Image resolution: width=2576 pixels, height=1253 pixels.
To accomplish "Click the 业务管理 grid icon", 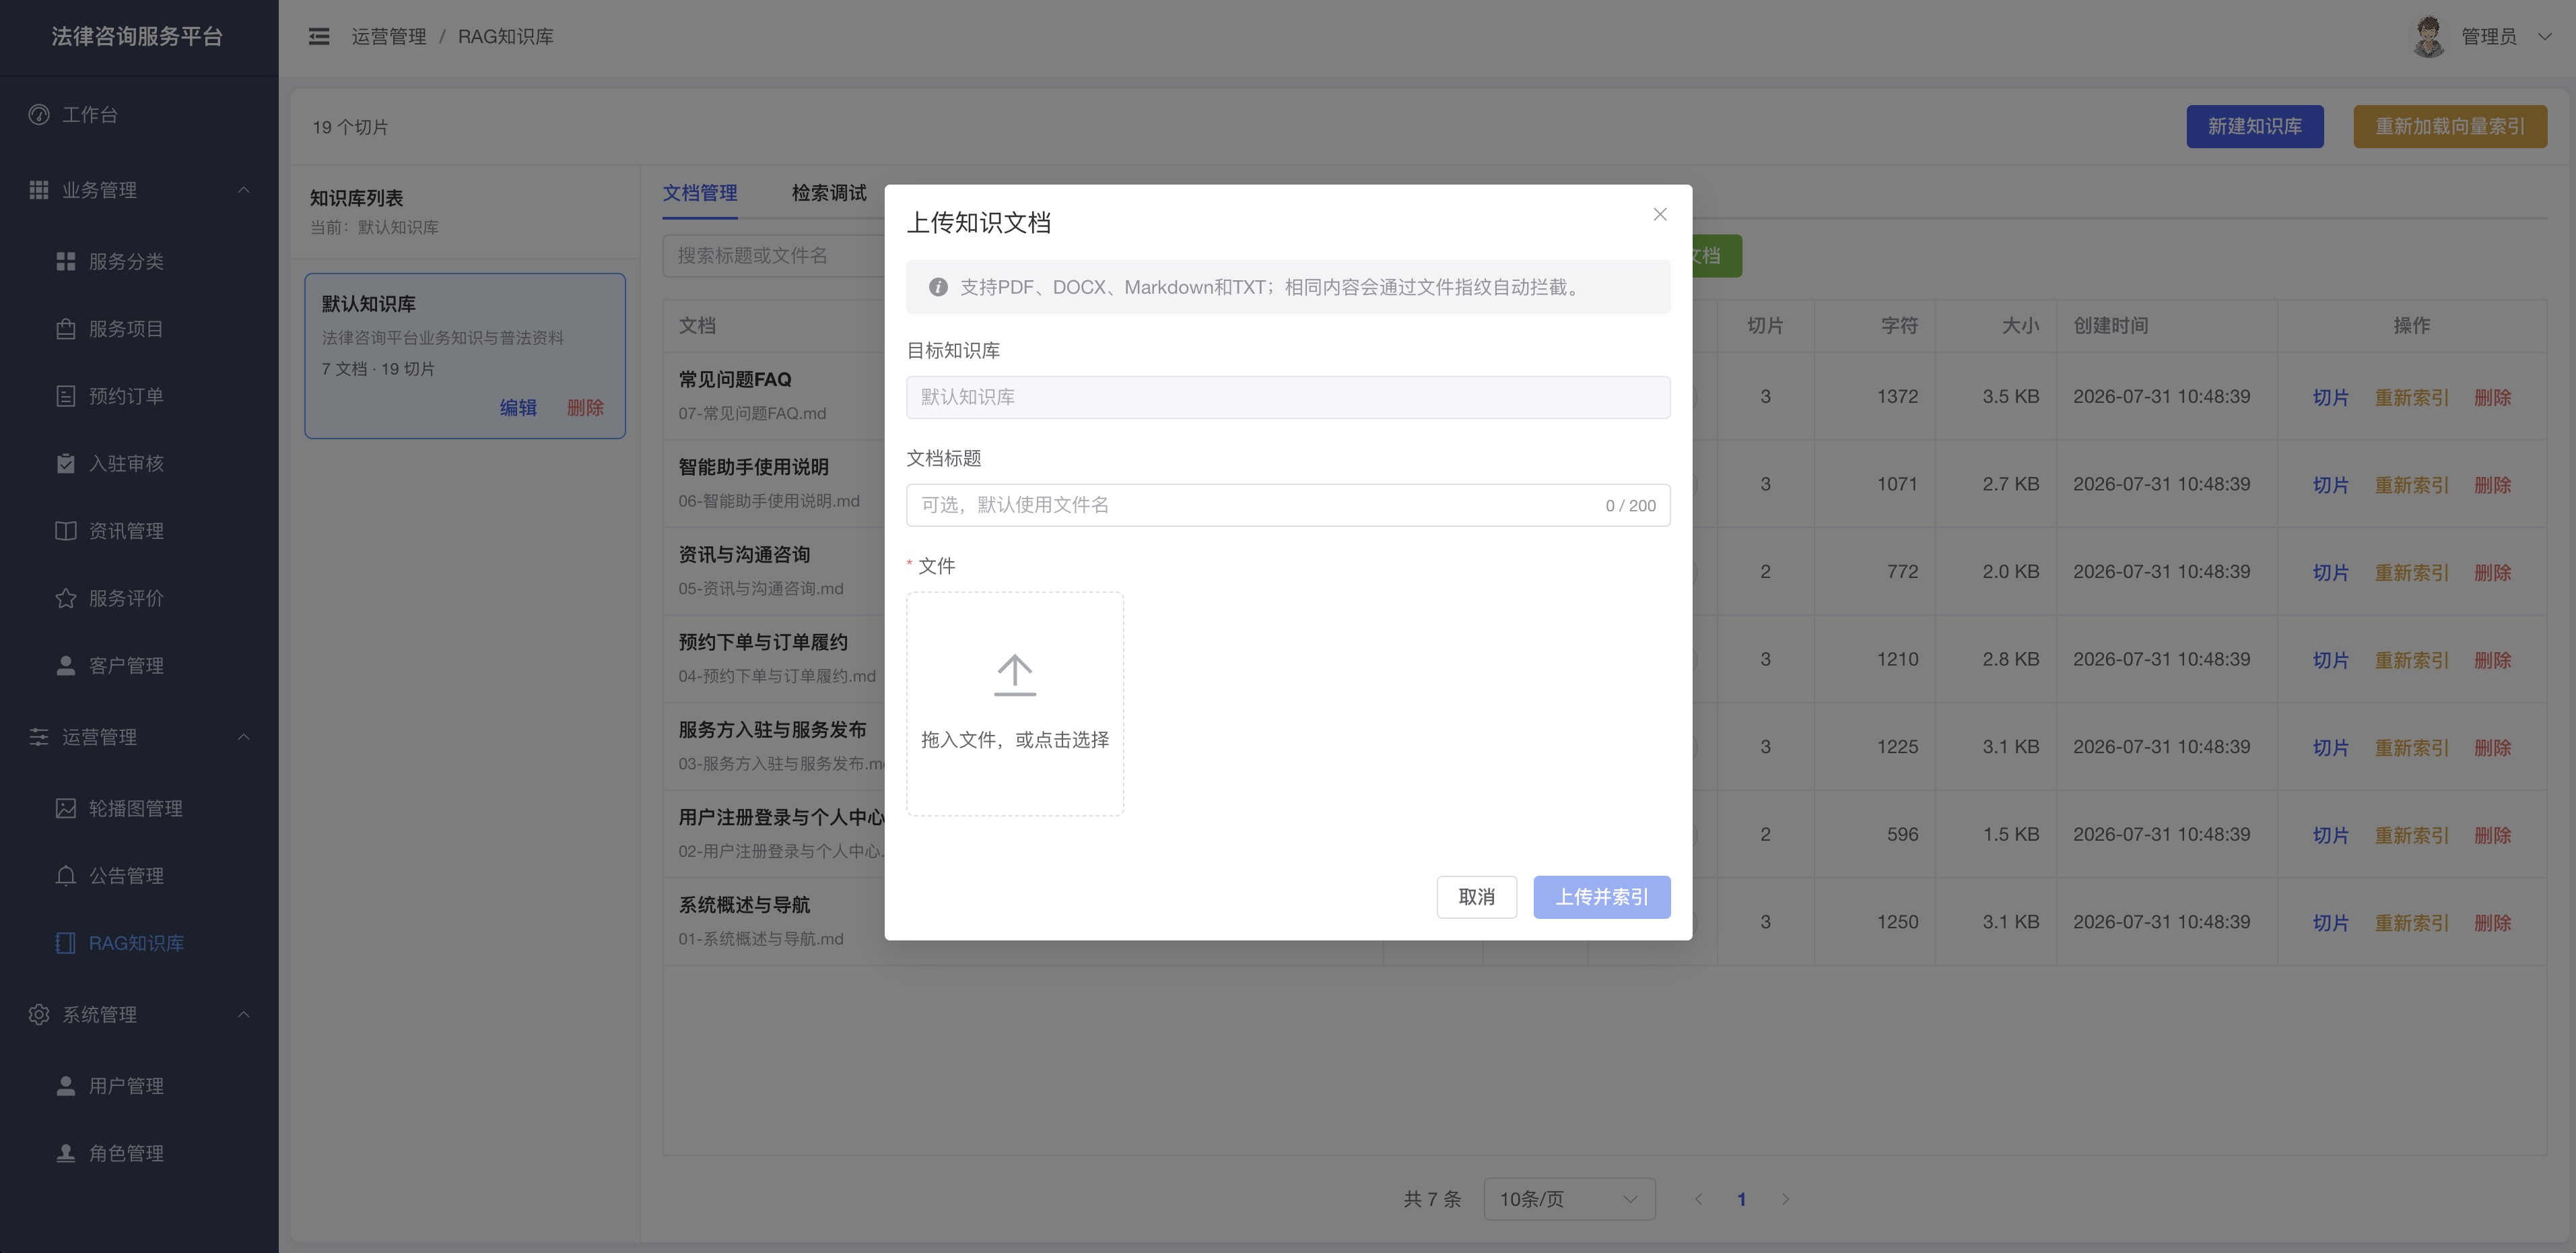I will click(39, 190).
